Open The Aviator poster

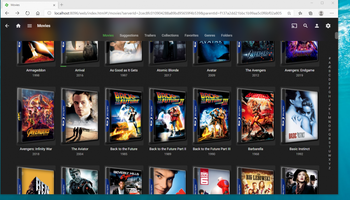80,116
